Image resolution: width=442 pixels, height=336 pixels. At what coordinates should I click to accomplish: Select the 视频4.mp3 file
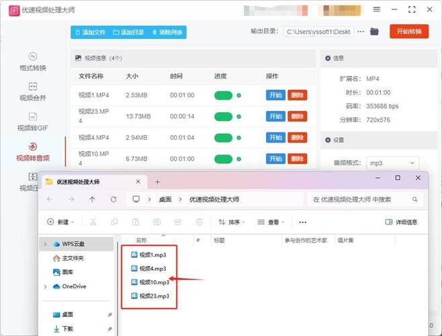(x=148, y=269)
